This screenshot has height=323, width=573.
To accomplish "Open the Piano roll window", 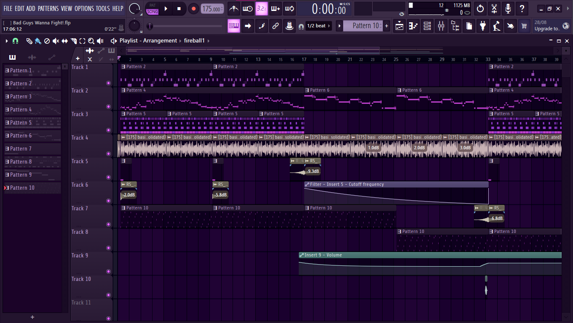I will [413, 26].
